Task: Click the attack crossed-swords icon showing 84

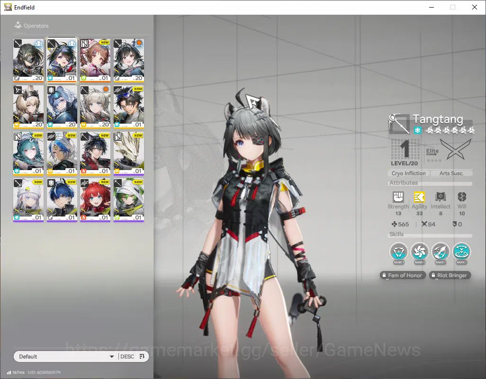Action: tap(424, 224)
